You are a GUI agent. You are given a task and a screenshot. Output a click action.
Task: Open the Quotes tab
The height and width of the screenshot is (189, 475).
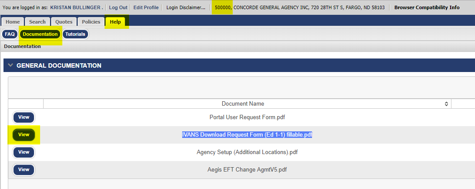64,22
